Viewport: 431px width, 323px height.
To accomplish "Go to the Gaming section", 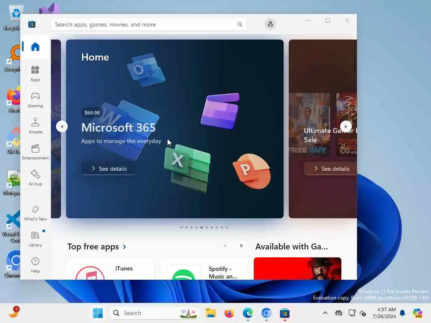I will (x=35, y=100).
